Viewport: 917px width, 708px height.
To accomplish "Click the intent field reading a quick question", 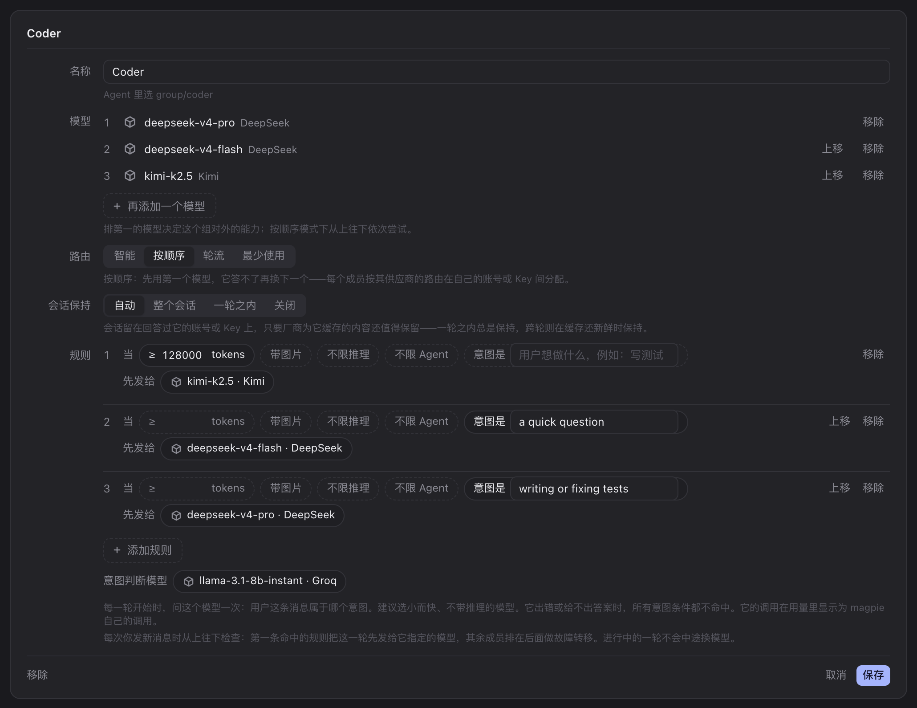I will pos(594,422).
